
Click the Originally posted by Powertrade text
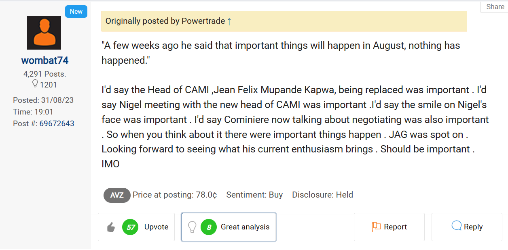165,21
